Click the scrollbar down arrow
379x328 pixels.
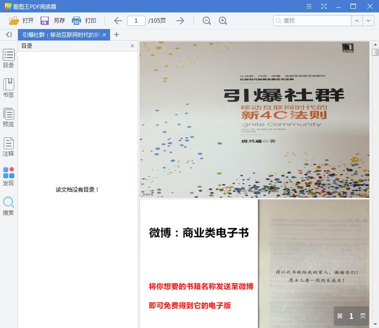(x=375, y=324)
